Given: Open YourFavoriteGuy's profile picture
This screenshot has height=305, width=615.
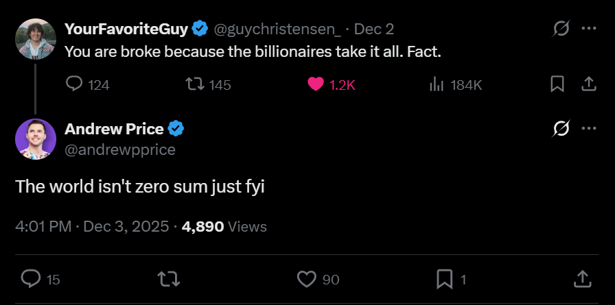Looking at the screenshot, I should pyautogui.click(x=35, y=39).
